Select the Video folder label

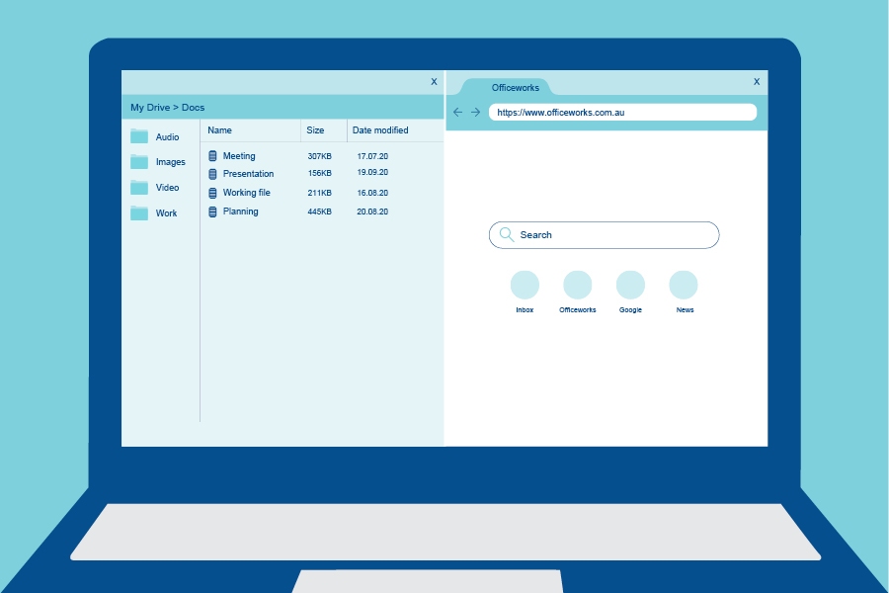click(167, 187)
